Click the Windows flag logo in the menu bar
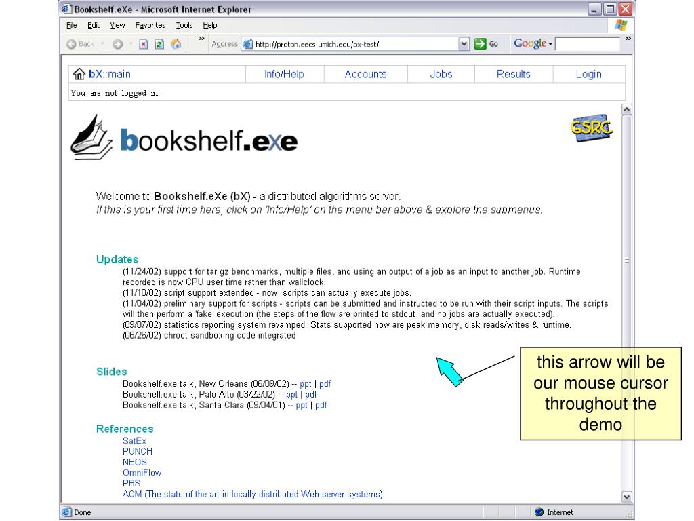 coord(621,25)
